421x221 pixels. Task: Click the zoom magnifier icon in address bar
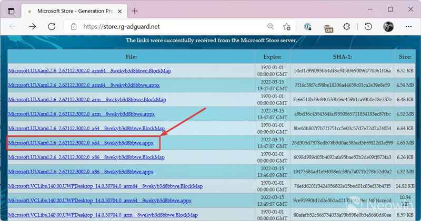[270, 26]
